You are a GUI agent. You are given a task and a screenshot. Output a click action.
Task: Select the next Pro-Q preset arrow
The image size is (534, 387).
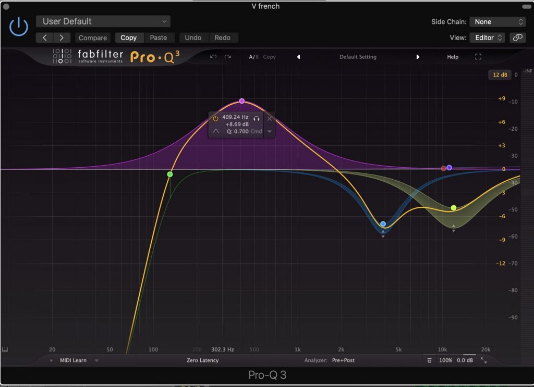click(418, 57)
